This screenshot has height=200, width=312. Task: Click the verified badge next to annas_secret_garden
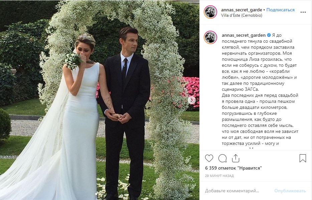tap(269, 35)
